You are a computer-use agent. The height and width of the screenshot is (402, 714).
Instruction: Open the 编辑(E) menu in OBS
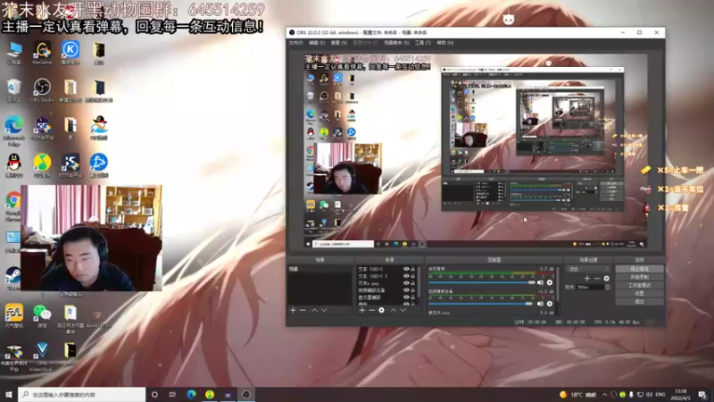(317, 43)
